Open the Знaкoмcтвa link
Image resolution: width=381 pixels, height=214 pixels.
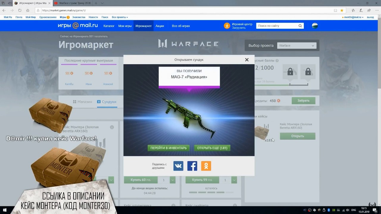79,17
